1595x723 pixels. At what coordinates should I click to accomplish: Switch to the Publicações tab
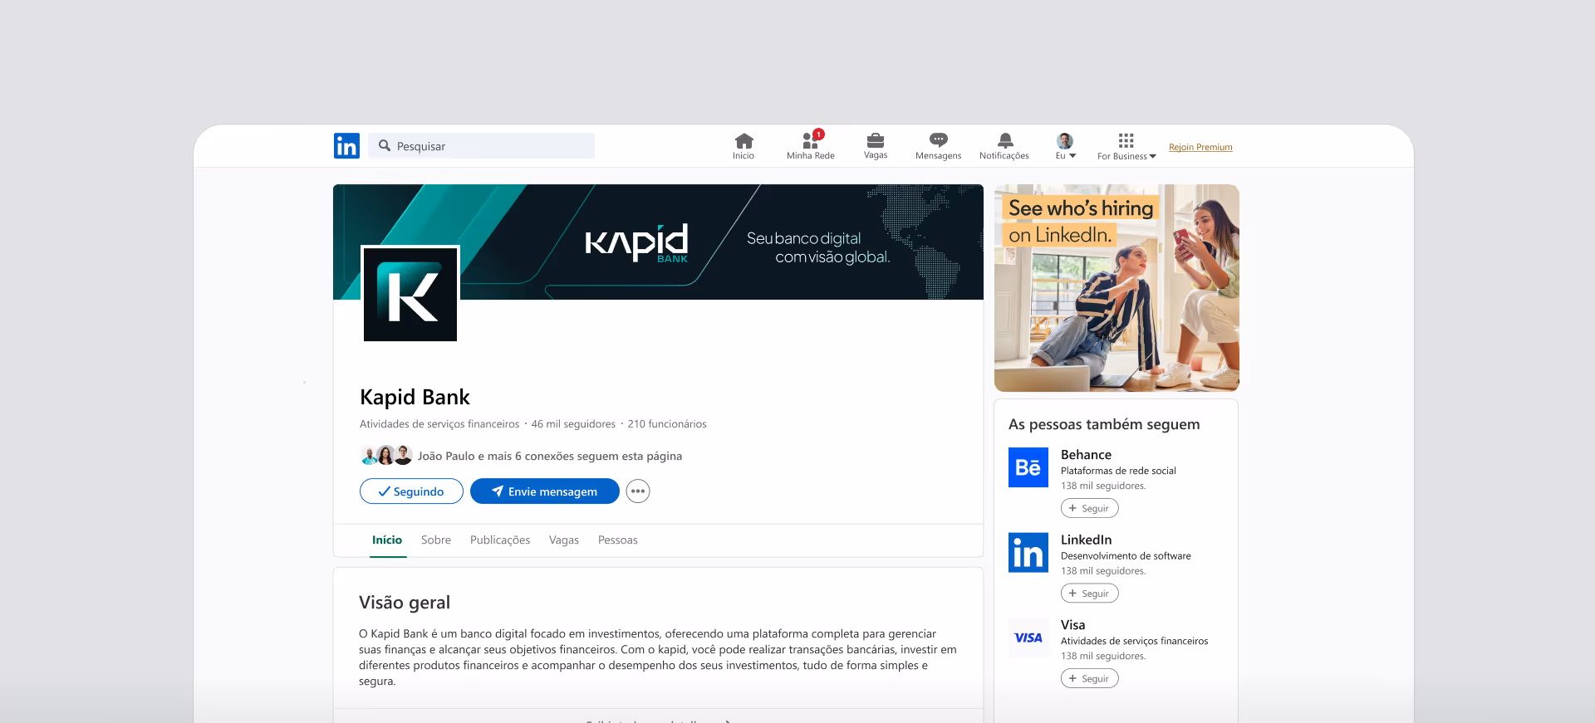(499, 540)
